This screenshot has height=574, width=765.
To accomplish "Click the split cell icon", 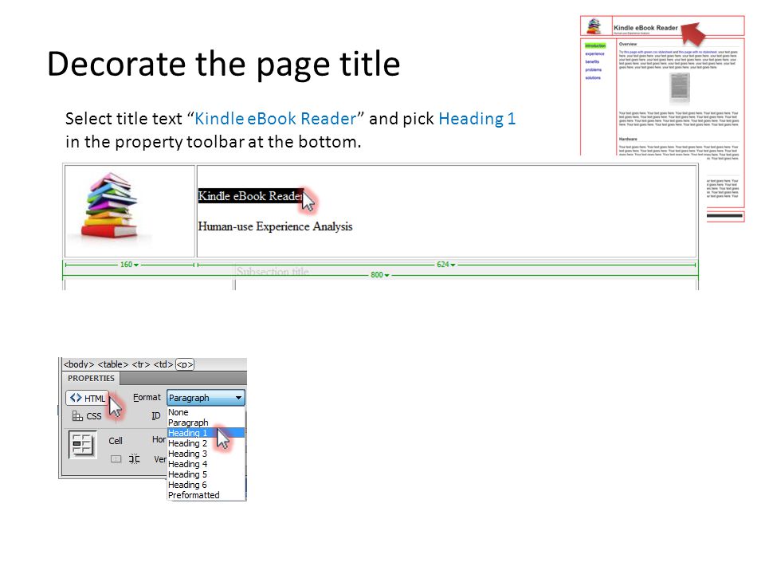I will click(x=134, y=459).
